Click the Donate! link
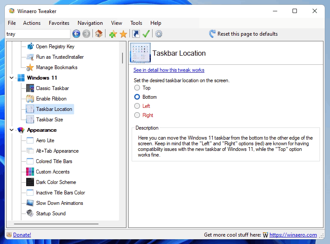330x244 pixels. (x=22, y=235)
